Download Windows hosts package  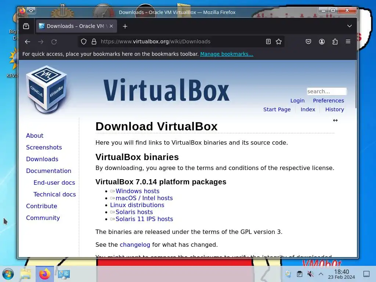[x=137, y=191]
